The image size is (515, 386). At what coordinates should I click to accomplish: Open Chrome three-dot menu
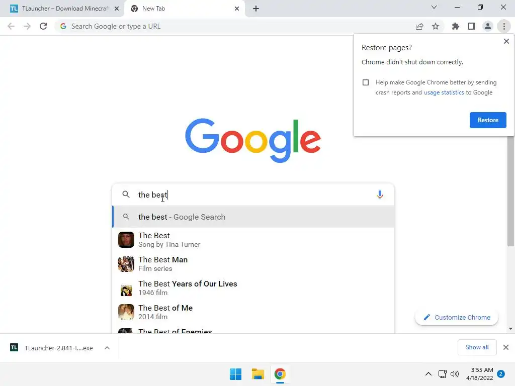(x=504, y=26)
